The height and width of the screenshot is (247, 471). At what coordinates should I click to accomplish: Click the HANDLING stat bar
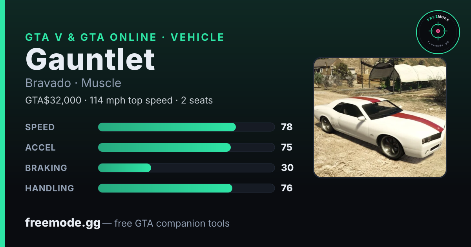186,188
